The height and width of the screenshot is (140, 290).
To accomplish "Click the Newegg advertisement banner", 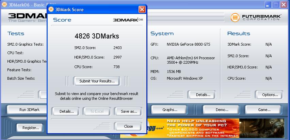I will [x=202, y=128].
